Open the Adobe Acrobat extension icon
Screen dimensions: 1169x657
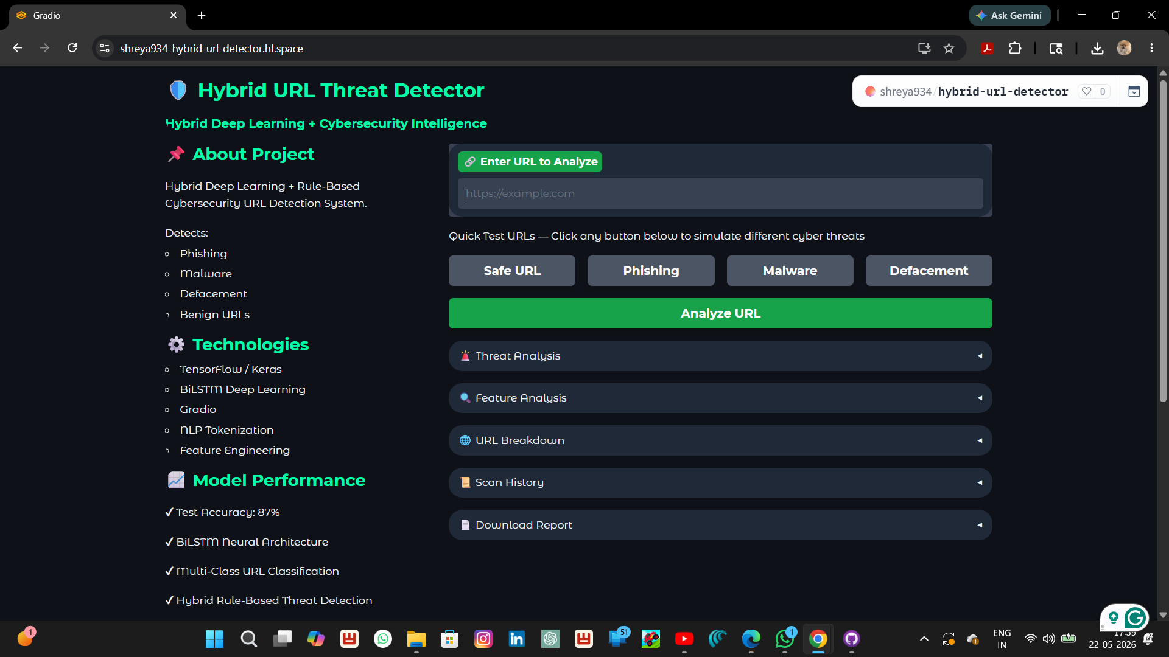point(987,48)
